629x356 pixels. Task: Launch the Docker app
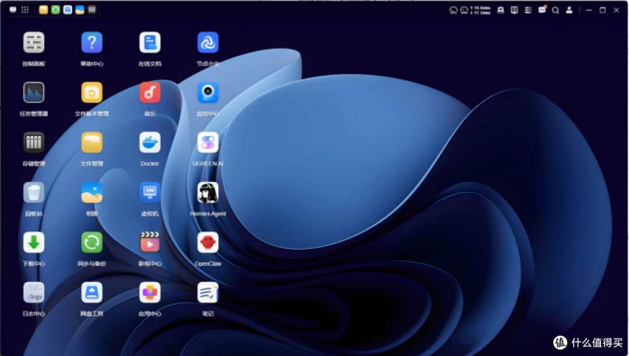(x=150, y=143)
